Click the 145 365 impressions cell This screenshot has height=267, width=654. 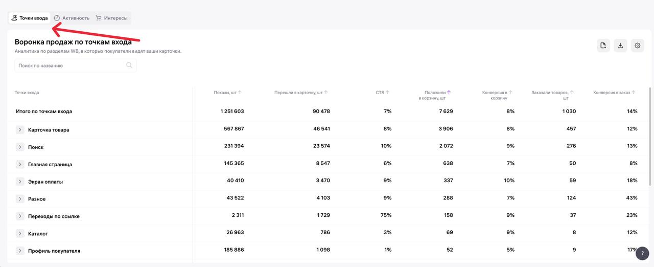[x=234, y=164]
